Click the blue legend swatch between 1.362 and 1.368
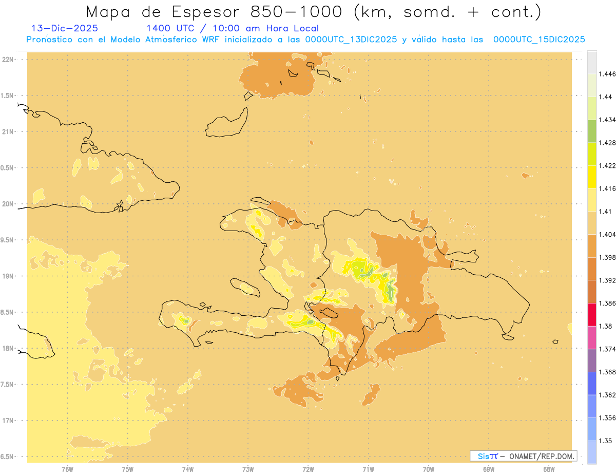This screenshot has height=476, width=616. point(592,383)
